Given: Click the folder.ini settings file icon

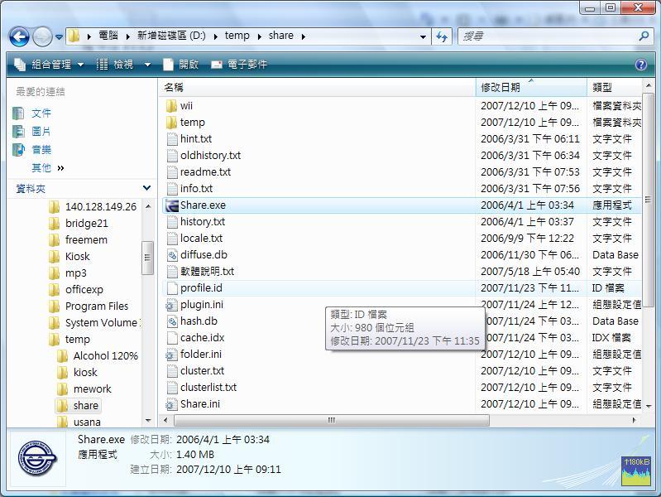Looking at the screenshot, I should (171, 355).
